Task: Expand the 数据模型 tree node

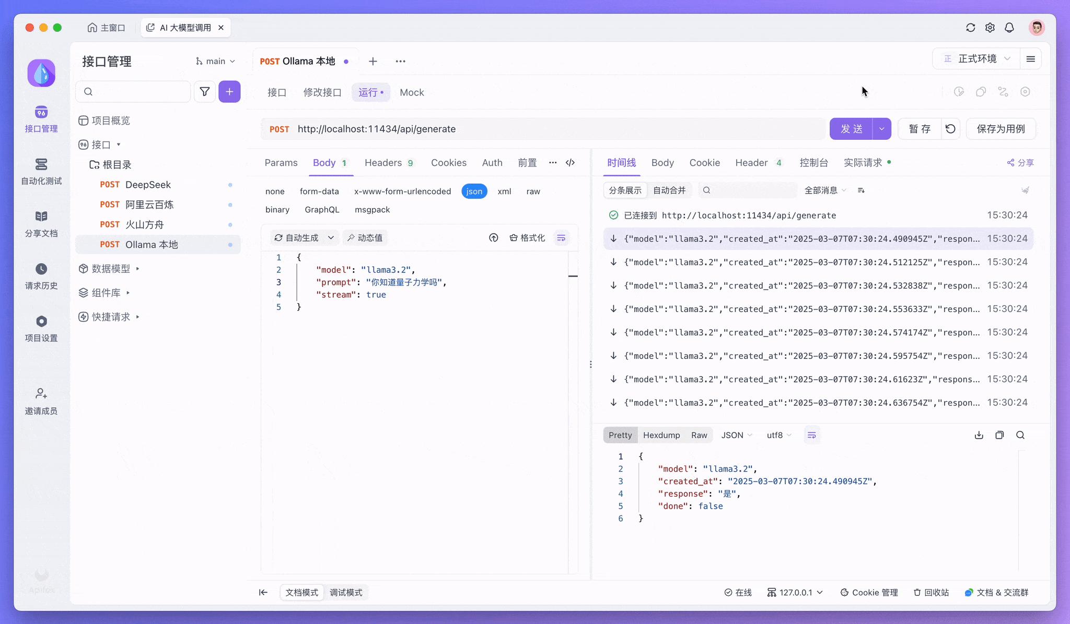Action: 110,269
